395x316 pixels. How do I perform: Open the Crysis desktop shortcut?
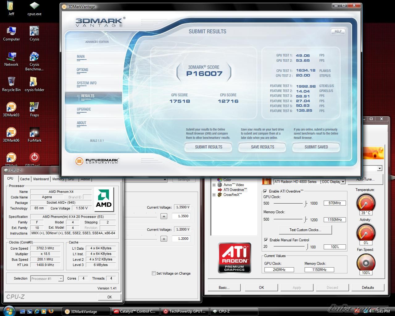pyautogui.click(x=34, y=32)
